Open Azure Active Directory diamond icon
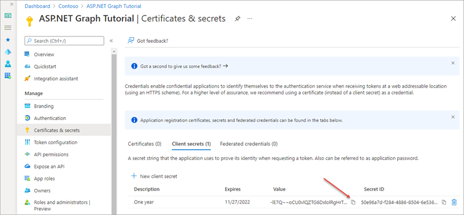The height and width of the screenshot is (215, 464). click(x=8, y=52)
